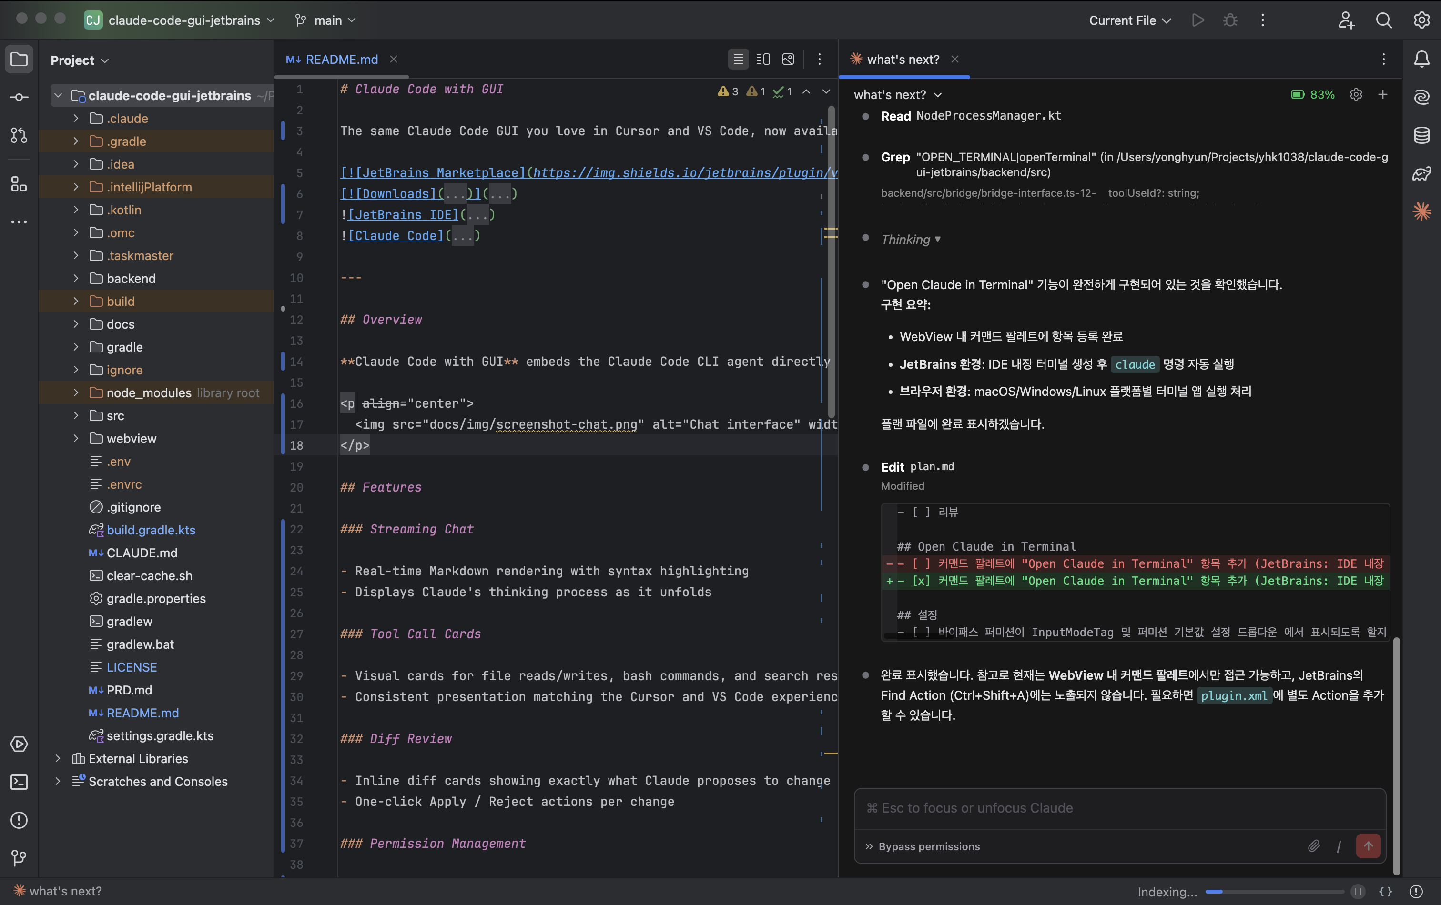1441x905 pixels.
Task: Open the Gradle elephant tool window icon
Action: pyautogui.click(x=1422, y=173)
